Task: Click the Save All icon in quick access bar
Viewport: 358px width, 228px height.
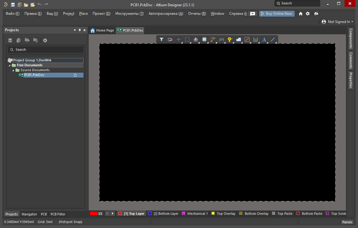Action: [x=19, y=4]
